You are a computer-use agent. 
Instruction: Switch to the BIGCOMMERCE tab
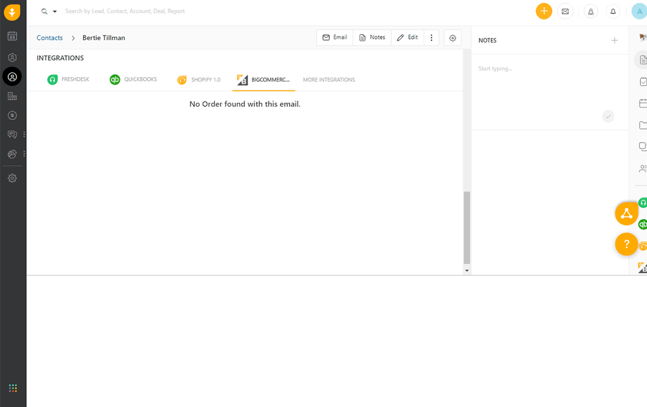click(x=264, y=79)
